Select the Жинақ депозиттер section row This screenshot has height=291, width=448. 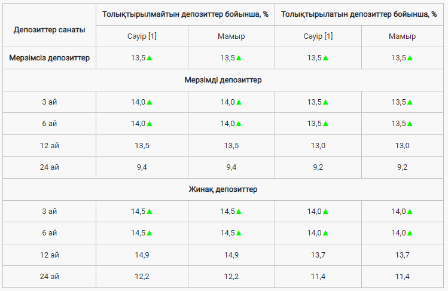coord(223,189)
